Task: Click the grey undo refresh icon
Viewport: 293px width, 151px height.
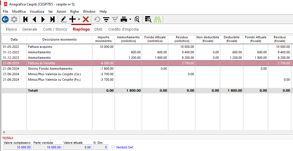Action: click(x=97, y=19)
